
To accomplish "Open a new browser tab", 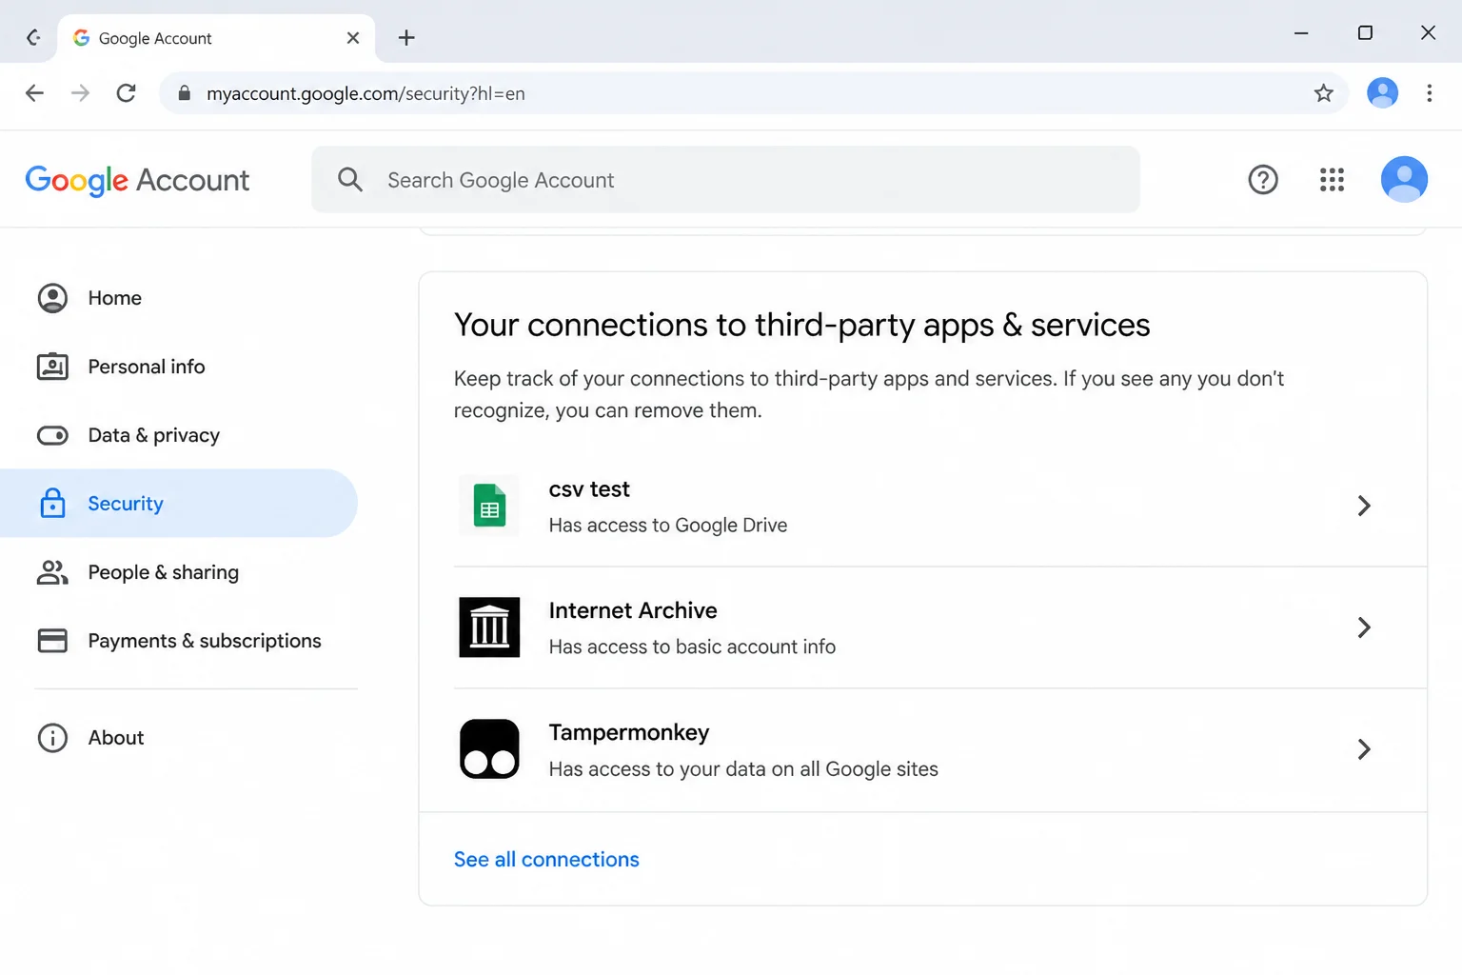I will click(406, 38).
